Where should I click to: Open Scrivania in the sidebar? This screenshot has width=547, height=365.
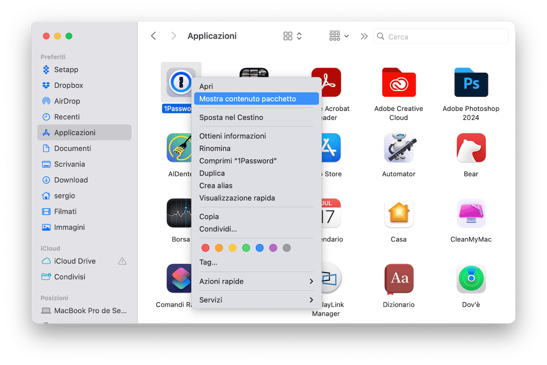click(85, 164)
